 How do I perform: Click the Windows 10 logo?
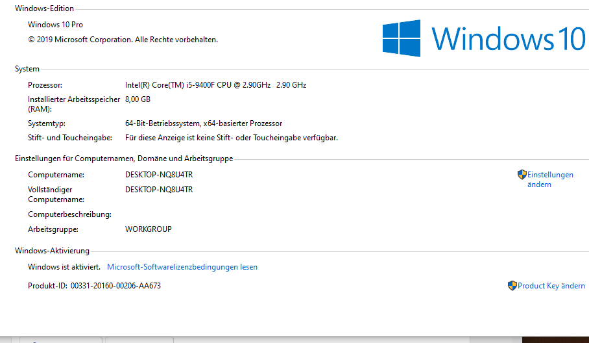tap(484, 38)
